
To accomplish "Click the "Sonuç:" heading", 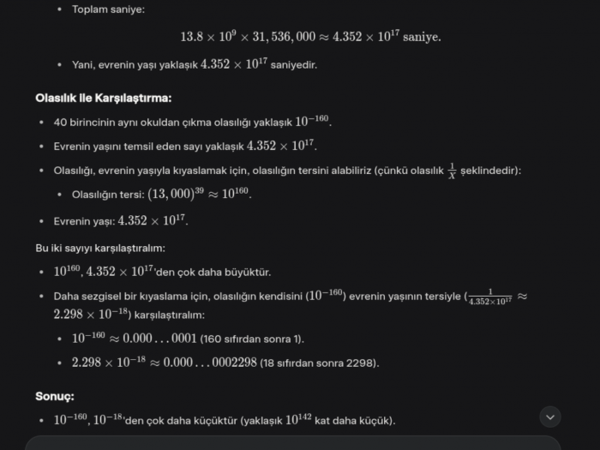I will 55,397.
